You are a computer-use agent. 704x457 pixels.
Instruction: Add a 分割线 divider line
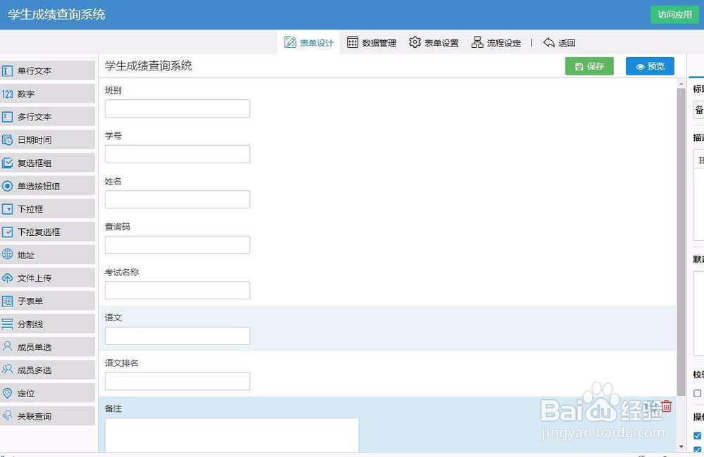47,324
